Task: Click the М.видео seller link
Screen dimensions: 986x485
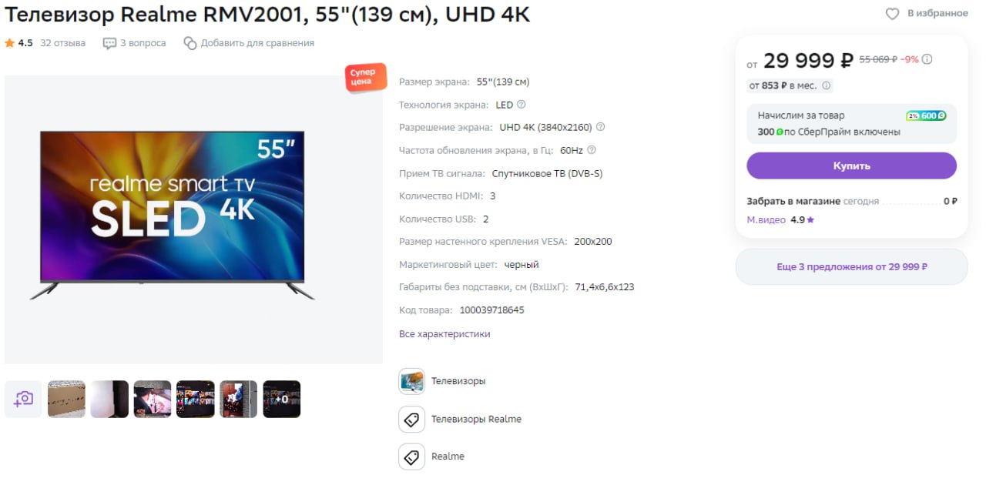Action: pos(766,220)
